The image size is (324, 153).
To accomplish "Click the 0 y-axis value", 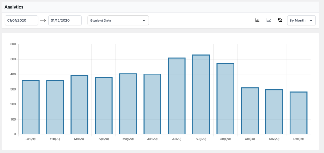I will pos(15,134).
